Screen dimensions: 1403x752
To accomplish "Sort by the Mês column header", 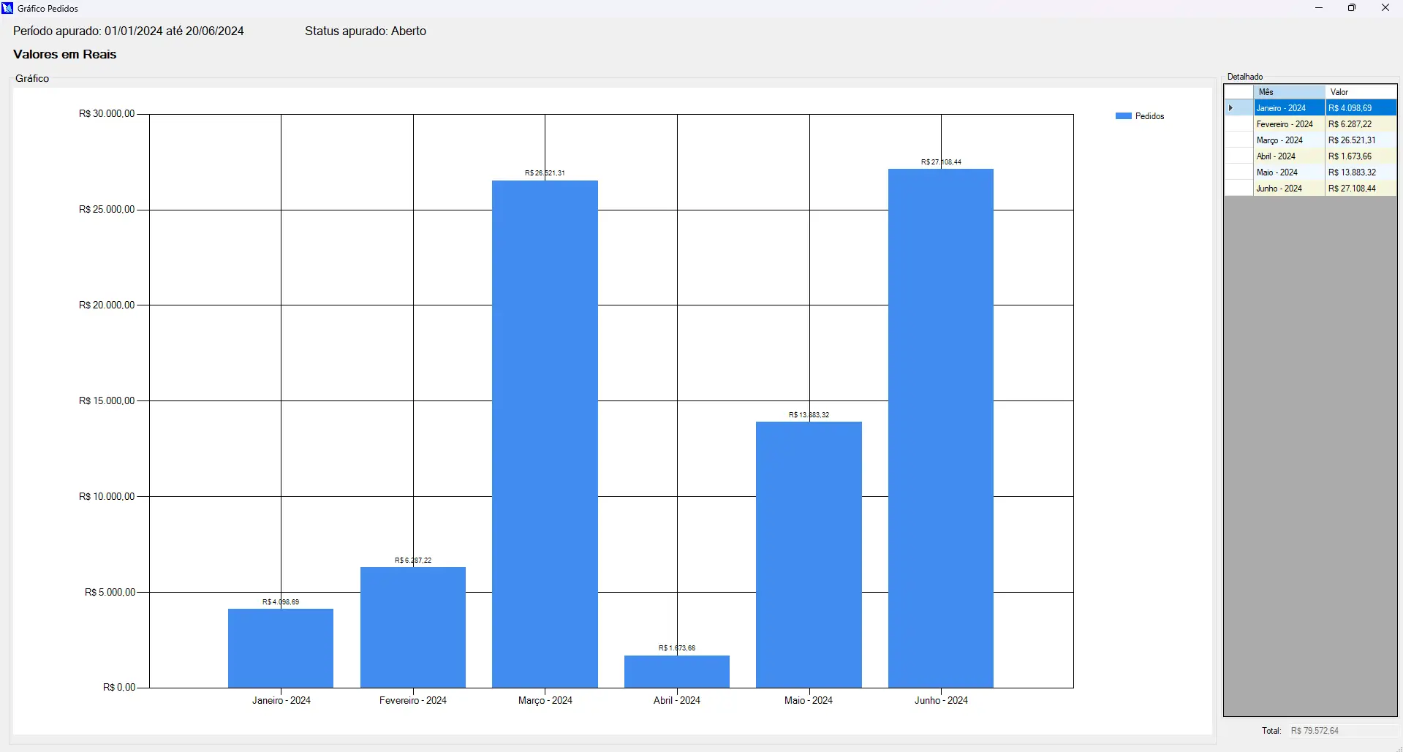I will click(x=1289, y=92).
